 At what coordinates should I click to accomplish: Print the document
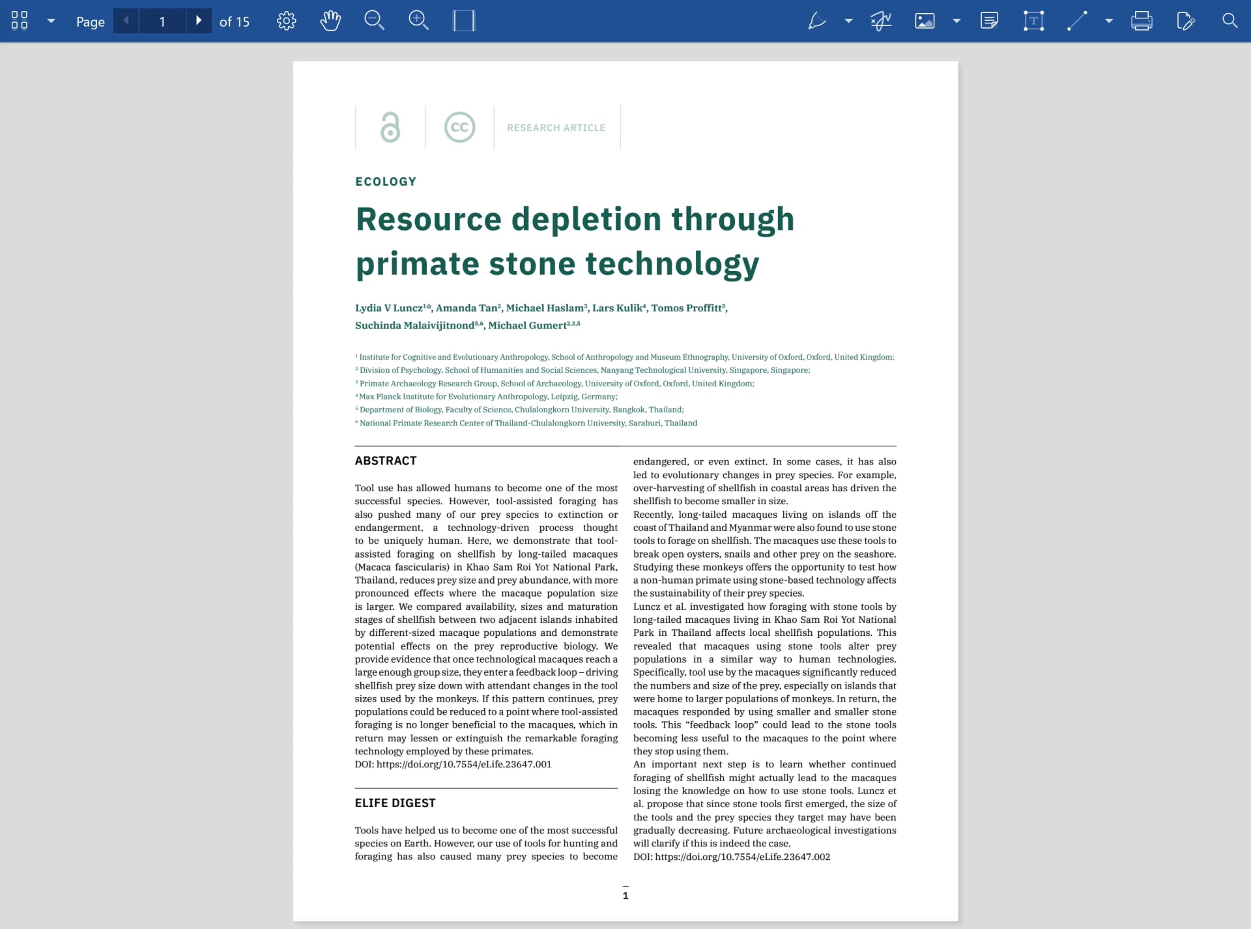pos(1142,21)
